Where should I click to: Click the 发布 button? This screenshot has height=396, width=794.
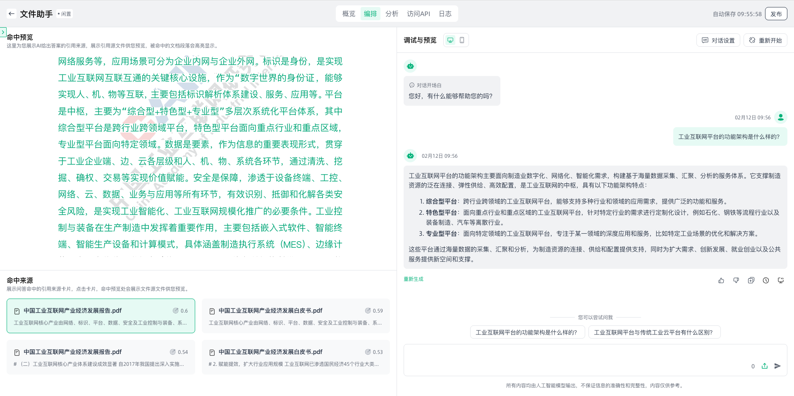(x=776, y=14)
